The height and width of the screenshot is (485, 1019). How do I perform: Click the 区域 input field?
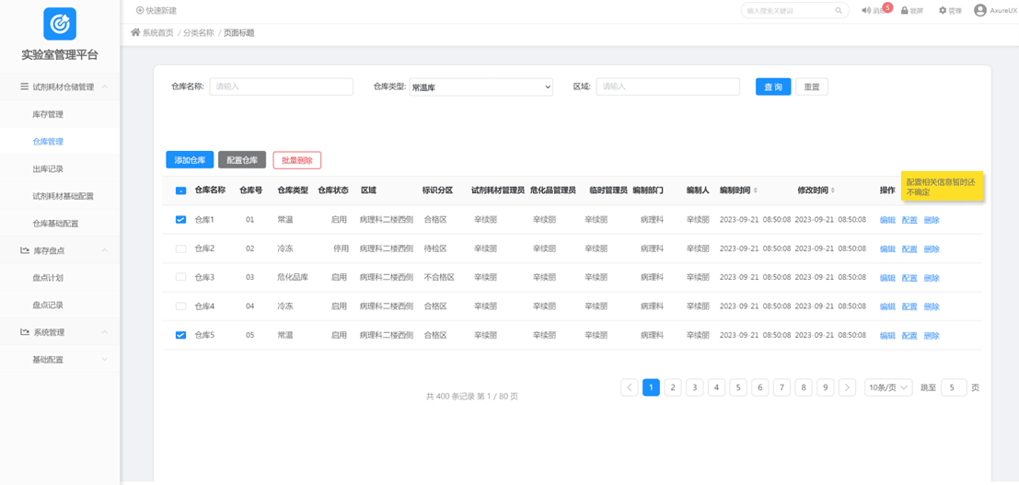[x=668, y=87]
